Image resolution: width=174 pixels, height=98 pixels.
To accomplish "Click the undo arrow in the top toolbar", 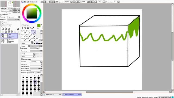I will click(x=44, y=2).
